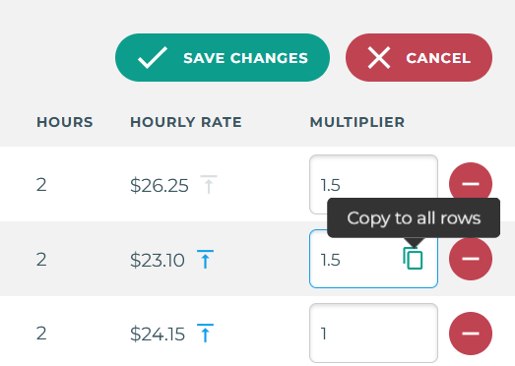Remove the $26.25 rate row
Viewport: 515px width, 366px height.
pos(471,184)
